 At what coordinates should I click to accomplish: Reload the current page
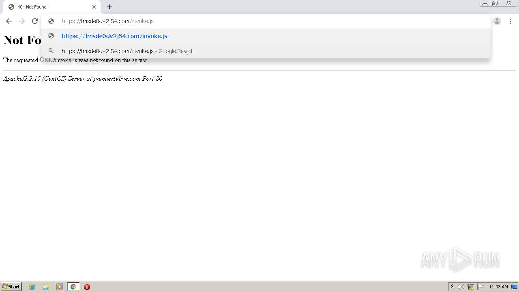coord(35,21)
